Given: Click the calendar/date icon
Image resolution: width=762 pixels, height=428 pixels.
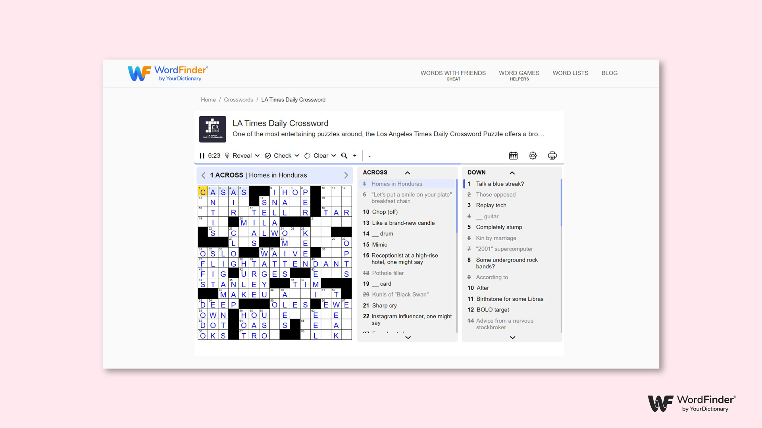Looking at the screenshot, I should (514, 155).
